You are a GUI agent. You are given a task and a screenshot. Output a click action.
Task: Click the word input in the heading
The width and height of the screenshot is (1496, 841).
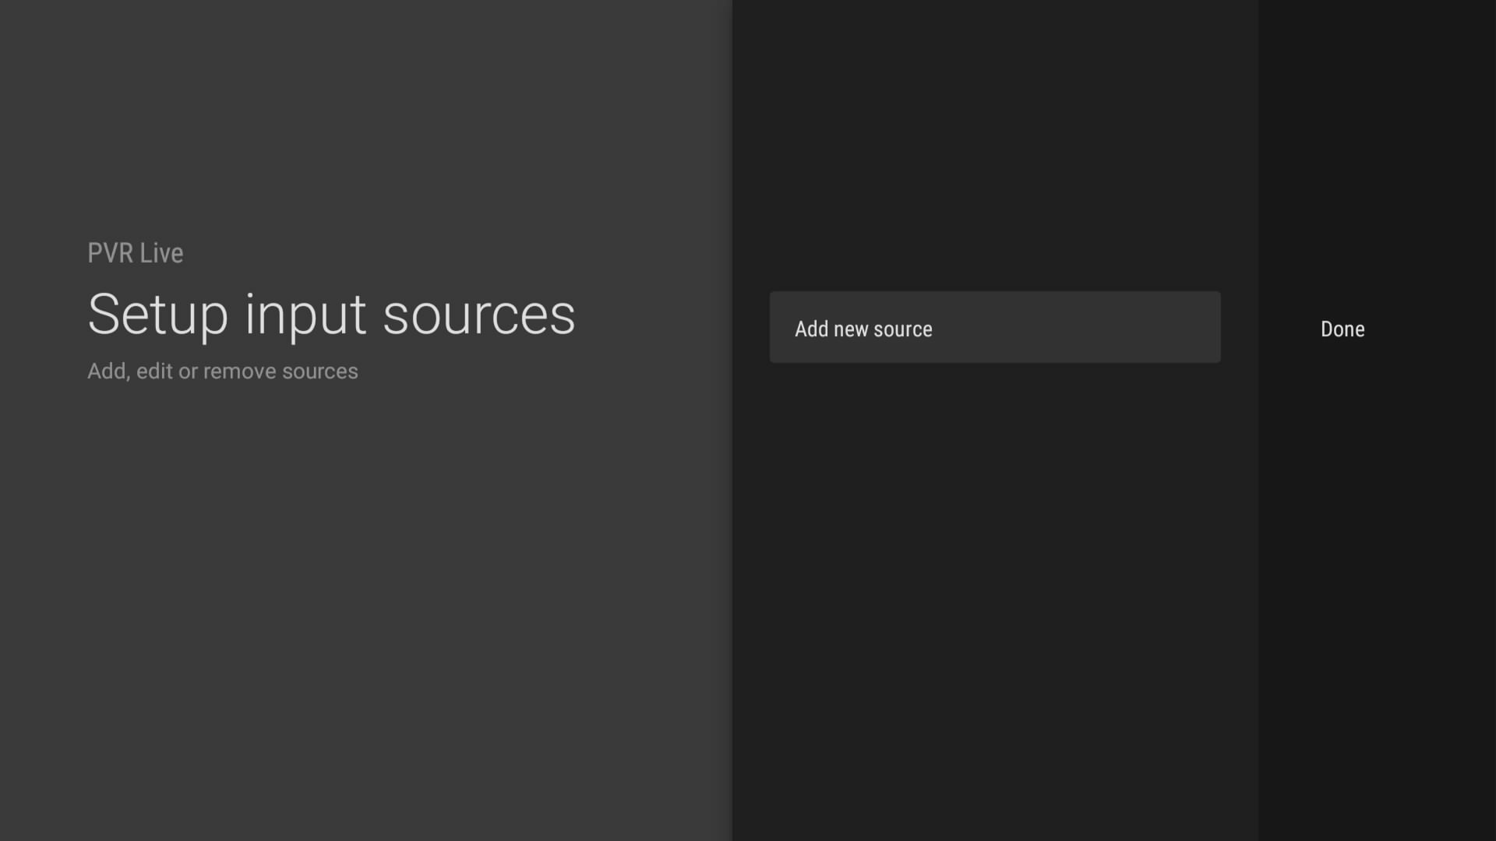click(x=305, y=315)
